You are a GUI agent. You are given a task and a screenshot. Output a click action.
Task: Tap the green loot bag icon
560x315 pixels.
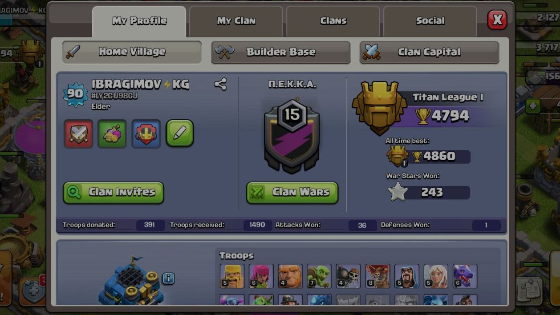(x=112, y=133)
